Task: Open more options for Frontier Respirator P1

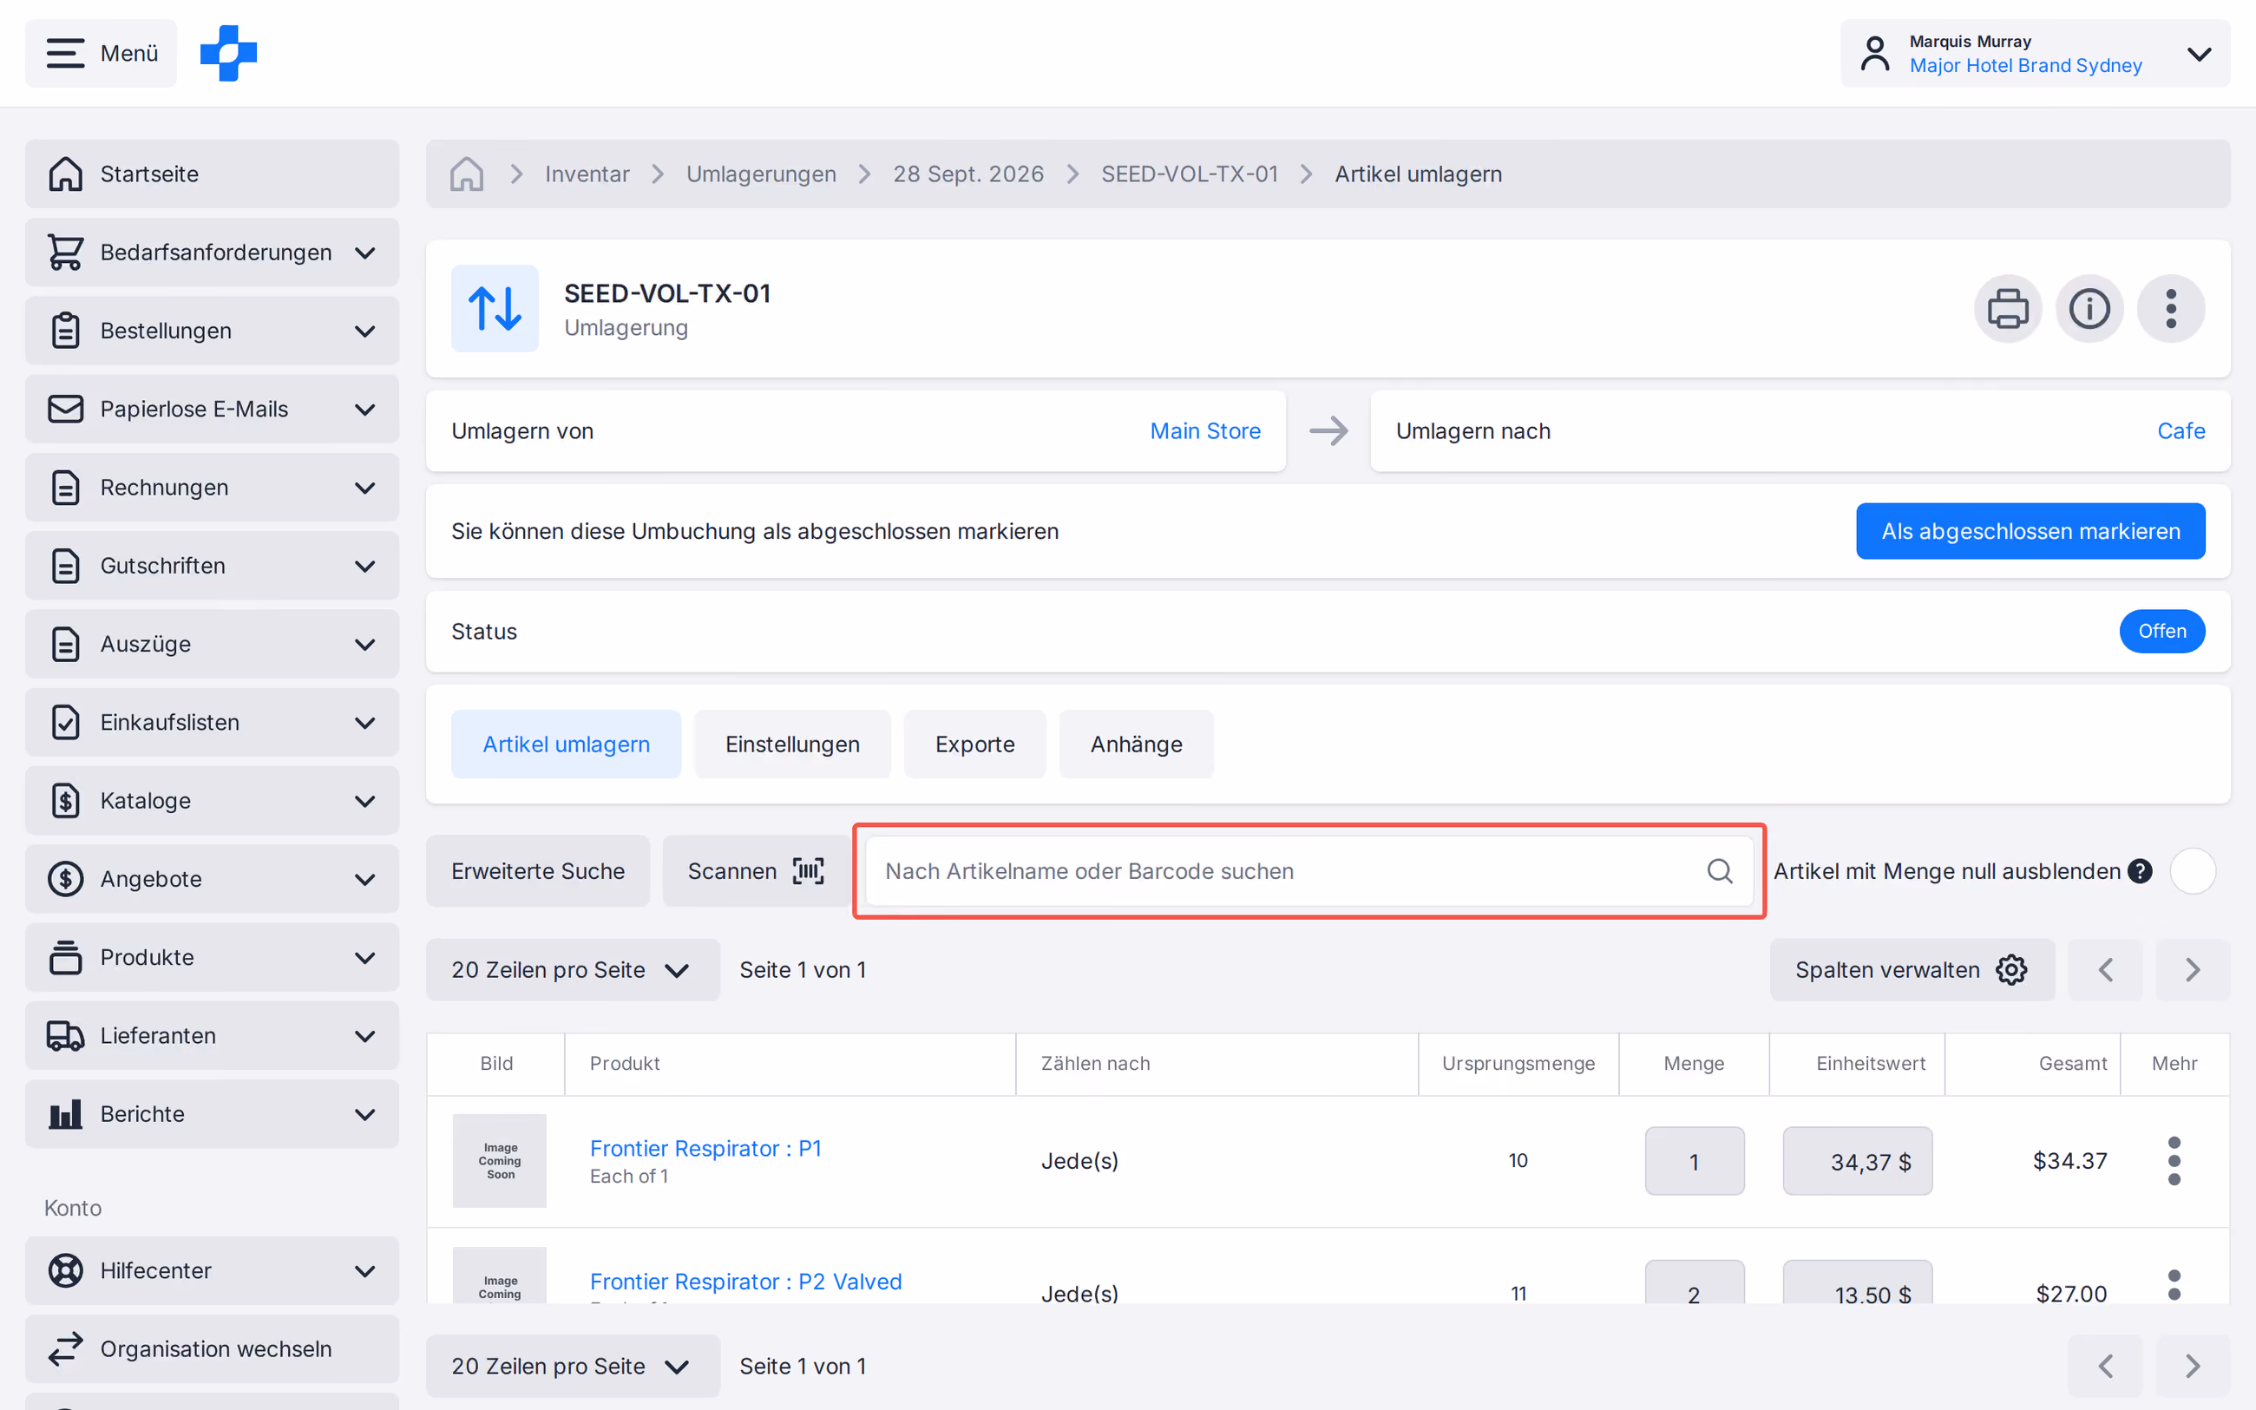Action: pyautogui.click(x=2174, y=1161)
